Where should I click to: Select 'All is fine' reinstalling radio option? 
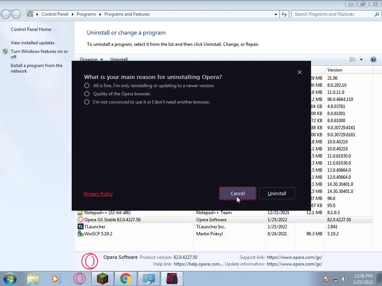pyautogui.click(x=87, y=86)
